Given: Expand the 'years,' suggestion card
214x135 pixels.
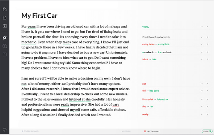Looking at the screenshot, I should click(x=202, y=27).
